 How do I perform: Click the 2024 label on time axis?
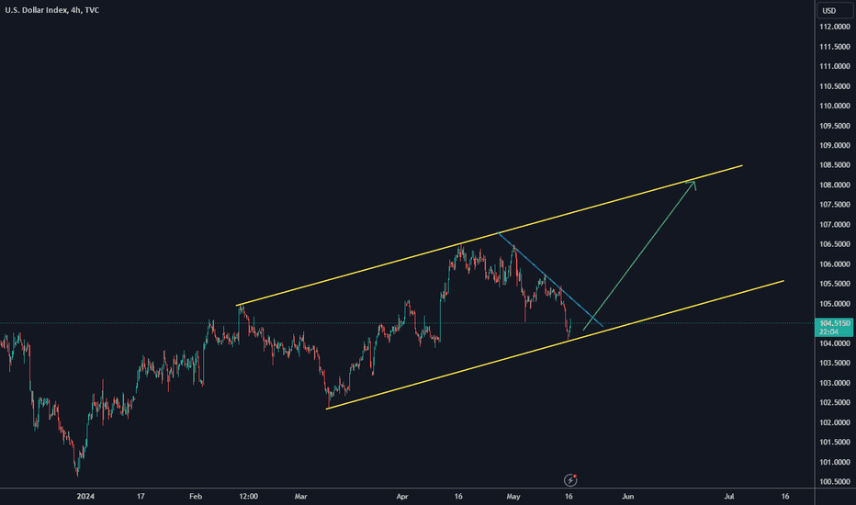(85, 496)
